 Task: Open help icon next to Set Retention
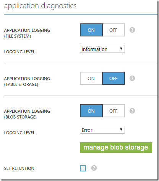pos(94,168)
